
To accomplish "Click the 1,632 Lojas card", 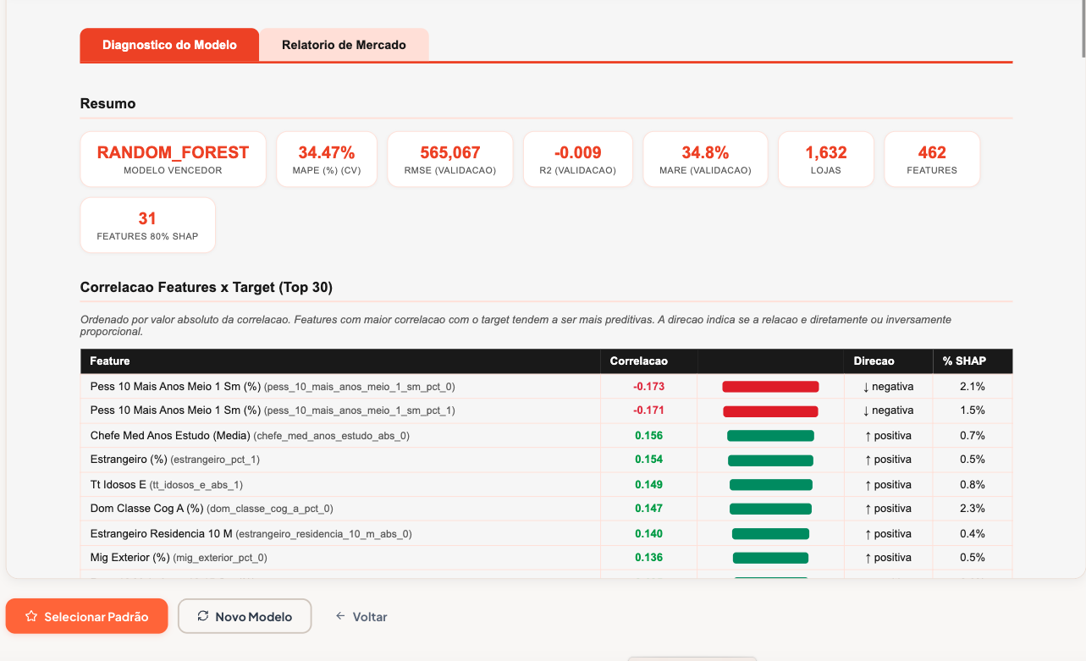I will pyautogui.click(x=826, y=159).
